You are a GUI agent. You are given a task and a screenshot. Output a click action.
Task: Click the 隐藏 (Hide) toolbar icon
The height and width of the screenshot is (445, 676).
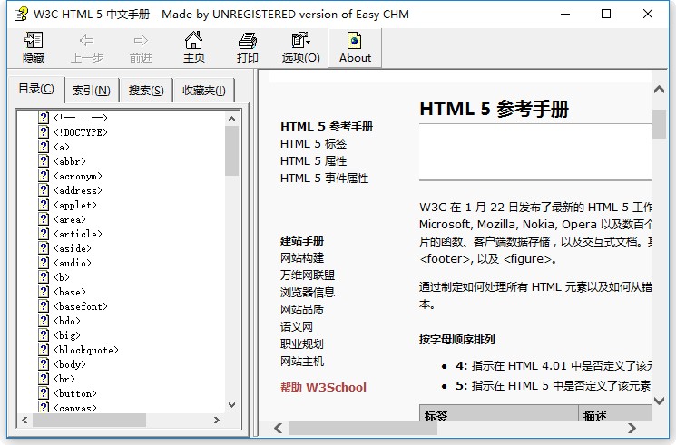(34, 41)
